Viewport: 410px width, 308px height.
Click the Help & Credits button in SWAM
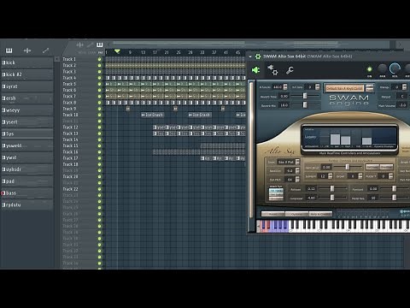click(x=320, y=214)
